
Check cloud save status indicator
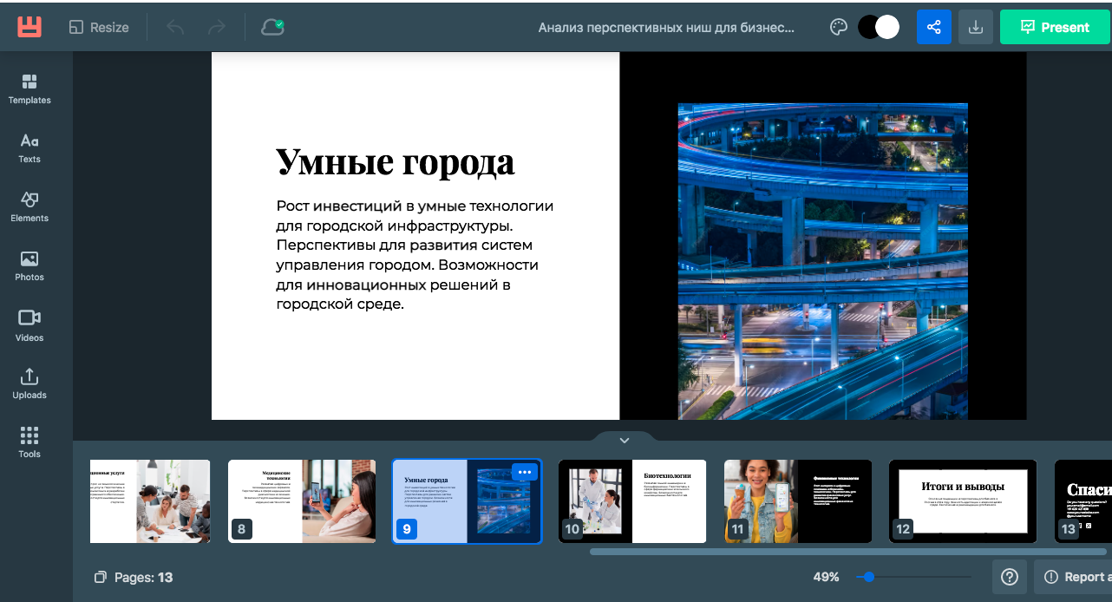pos(272,26)
